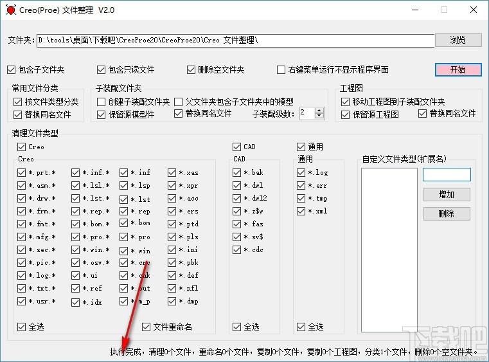Toggle 保留源工程图 checkbox
This screenshot has height=362, width=489.
click(x=345, y=114)
